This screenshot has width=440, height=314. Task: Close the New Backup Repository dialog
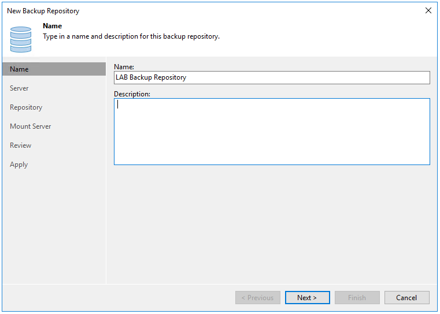pyautogui.click(x=428, y=10)
